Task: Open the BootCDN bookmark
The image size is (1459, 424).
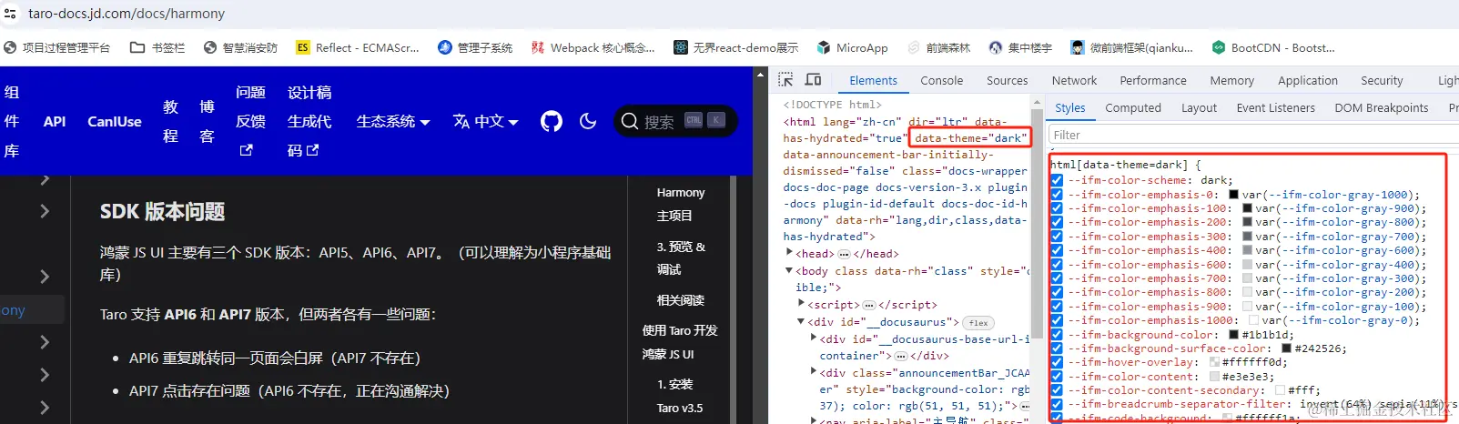Action: [x=1273, y=47]
